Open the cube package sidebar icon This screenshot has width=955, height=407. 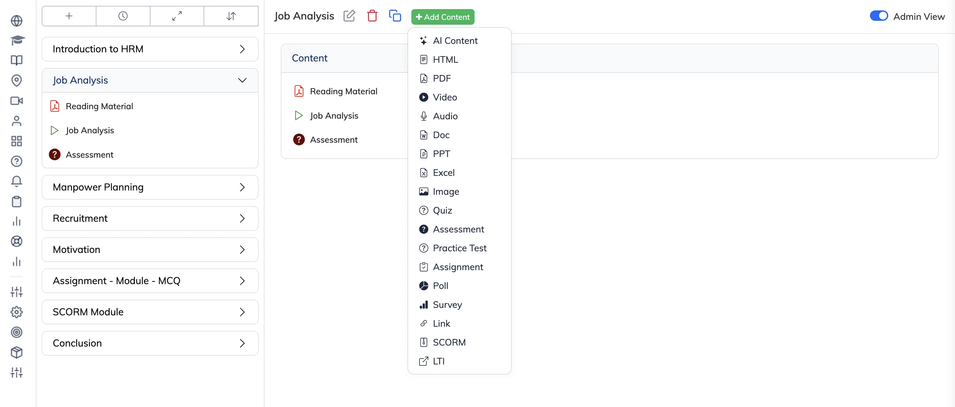pos(16,352)
